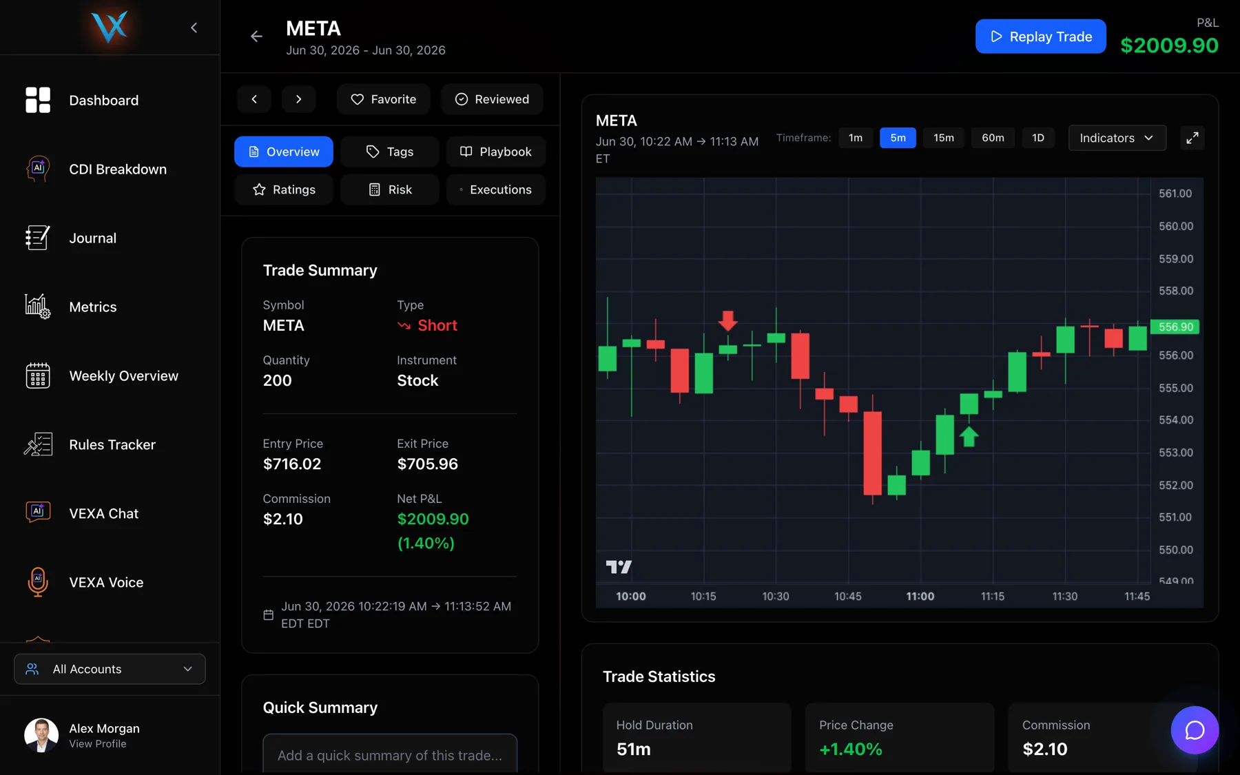Open Rules Tracker

pyautogui.click(x=112, y=444)
